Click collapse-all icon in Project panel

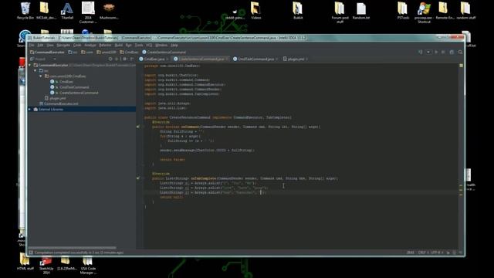(117, 59)
